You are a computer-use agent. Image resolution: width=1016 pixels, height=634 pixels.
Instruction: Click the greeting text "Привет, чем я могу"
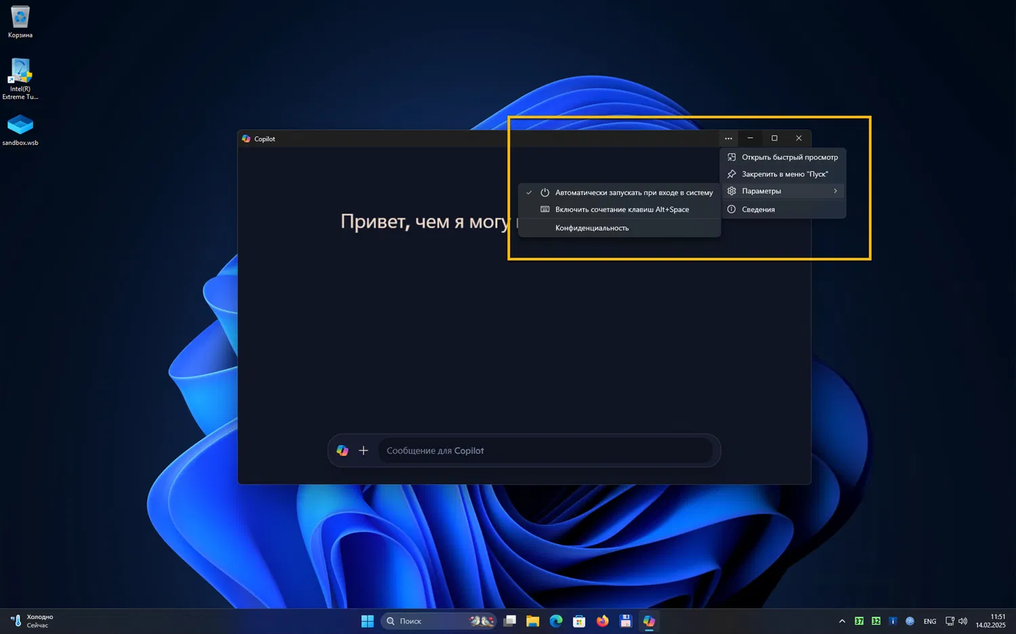pyautogui.click(x=425, y=222)
